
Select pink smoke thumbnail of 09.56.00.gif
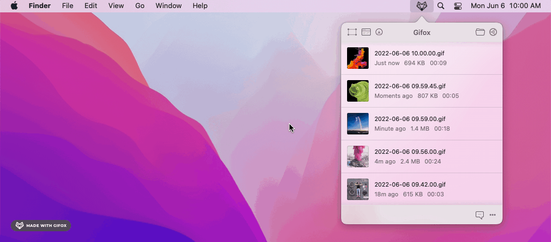click(358, 156)
